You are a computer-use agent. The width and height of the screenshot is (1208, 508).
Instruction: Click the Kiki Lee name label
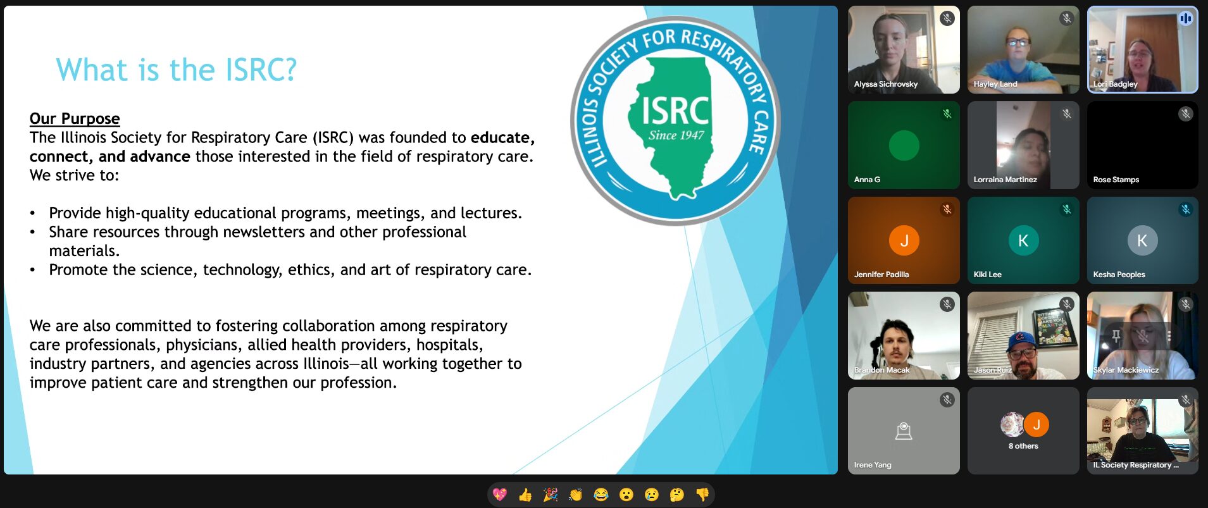click(x=987, y=275)
